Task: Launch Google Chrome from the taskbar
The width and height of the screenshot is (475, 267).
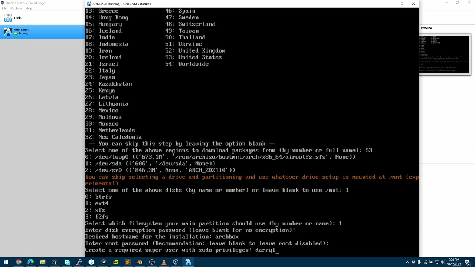Action: [x=19, y=262]
